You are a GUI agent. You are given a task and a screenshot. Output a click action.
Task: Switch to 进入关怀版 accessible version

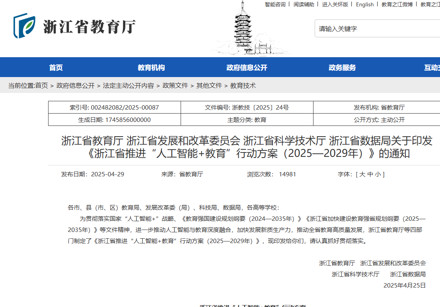[x=335, y=4]
